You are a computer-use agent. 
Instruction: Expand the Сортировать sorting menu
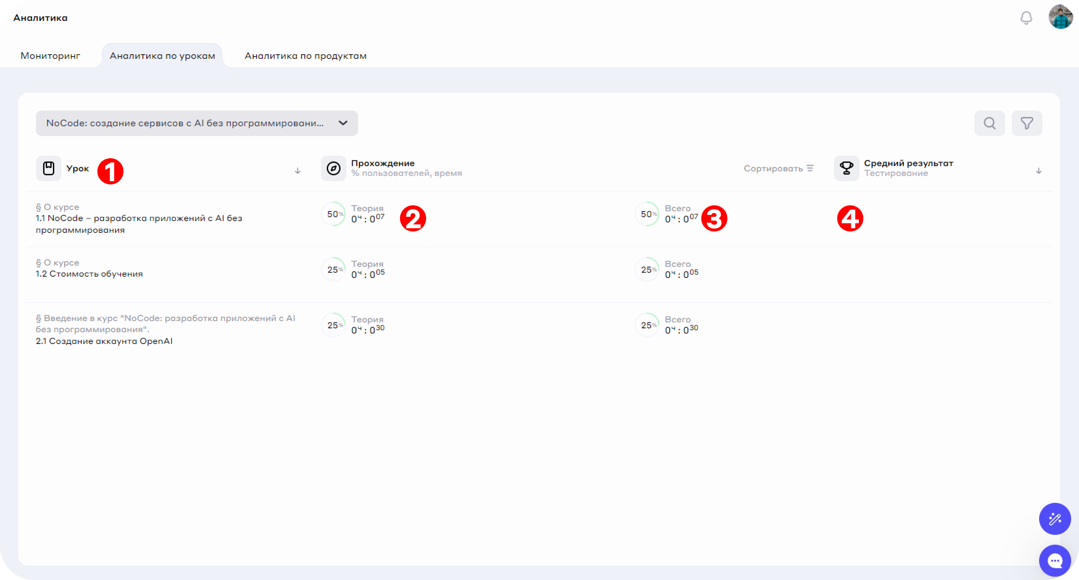(778, 168)
